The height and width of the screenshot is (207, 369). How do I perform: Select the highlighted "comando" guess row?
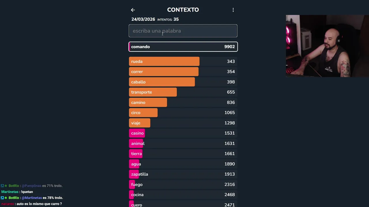[183, 47]
